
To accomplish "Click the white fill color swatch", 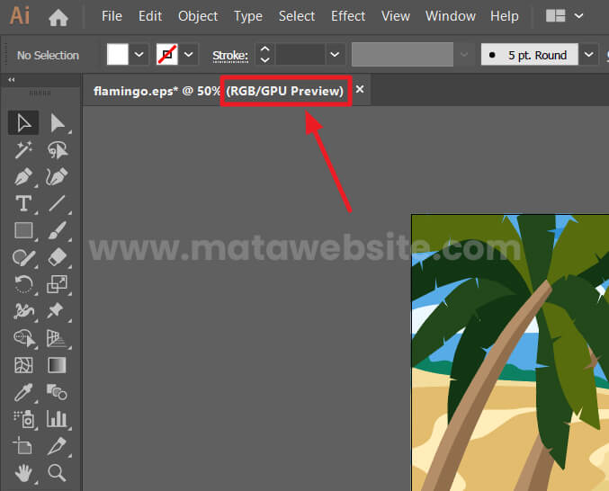I will coord(118,55).
